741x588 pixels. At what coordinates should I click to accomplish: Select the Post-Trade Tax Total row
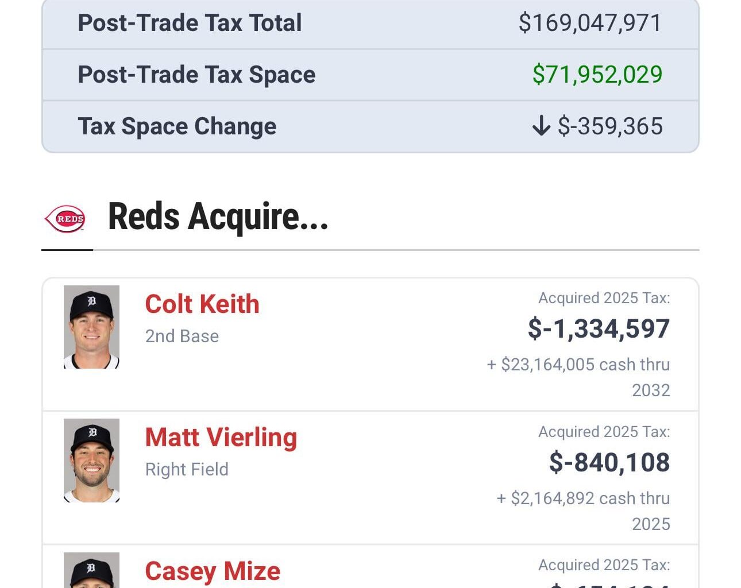coord(370,23)
